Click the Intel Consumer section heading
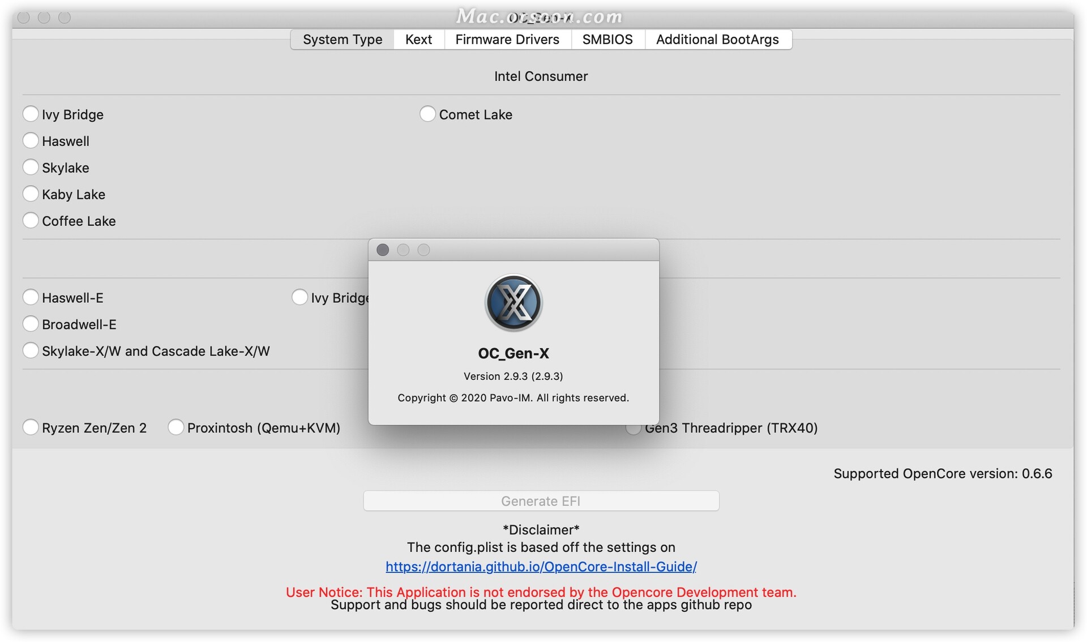This screenshot has width=1087, height=642. point(541,76)
